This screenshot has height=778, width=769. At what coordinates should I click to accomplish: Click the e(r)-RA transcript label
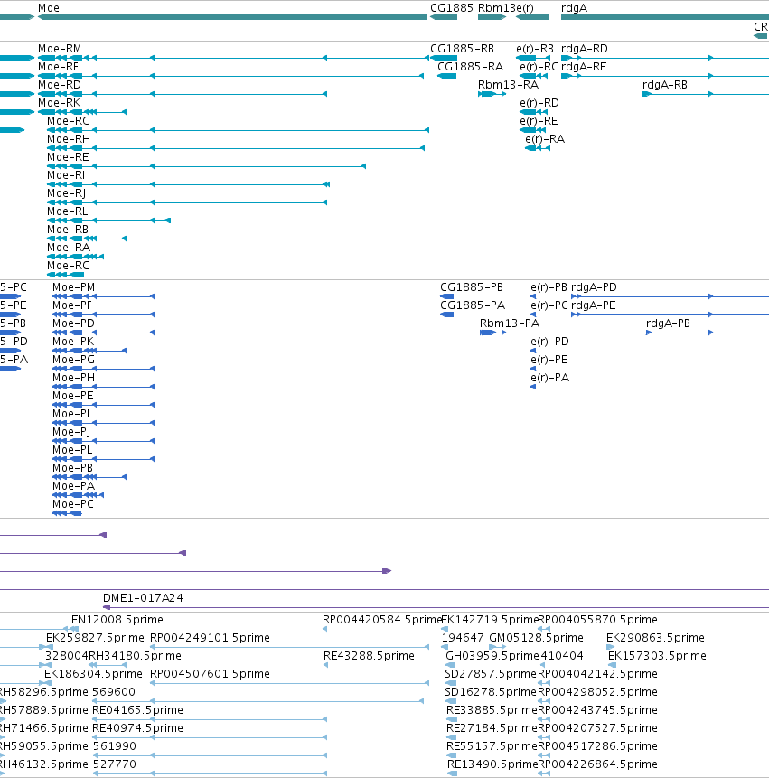545,139
